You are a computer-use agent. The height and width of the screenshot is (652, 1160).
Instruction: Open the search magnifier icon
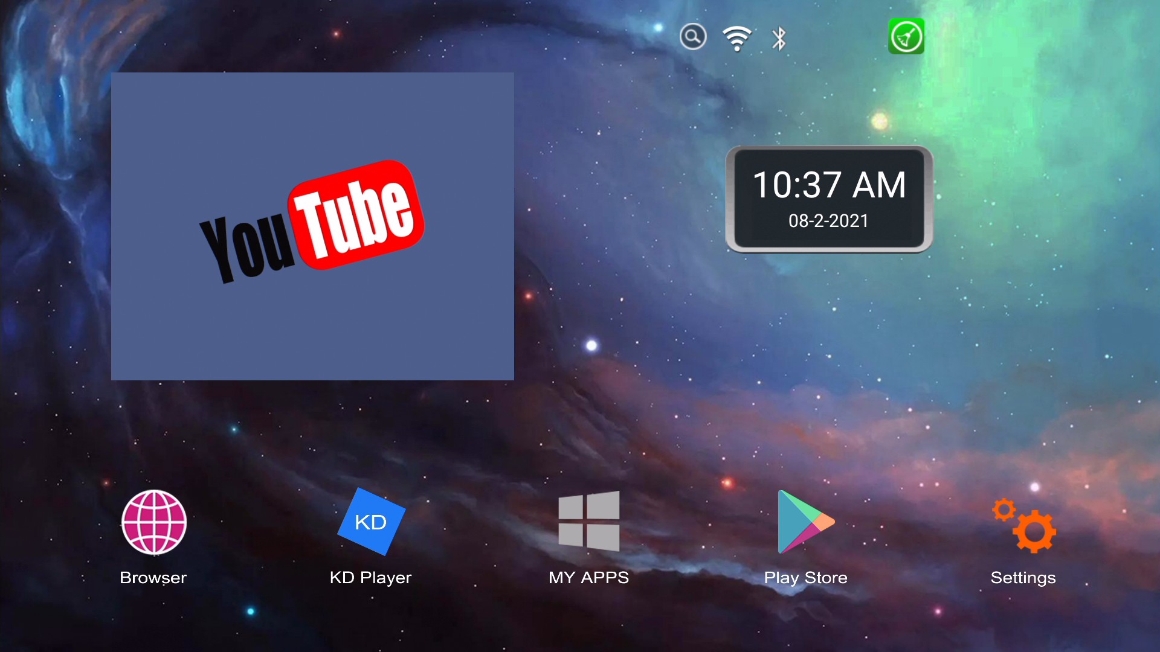[693, 37]
